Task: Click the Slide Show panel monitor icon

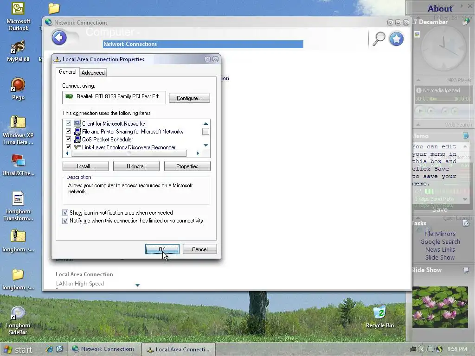Action: pyautogui.click(x=466, y=270)
